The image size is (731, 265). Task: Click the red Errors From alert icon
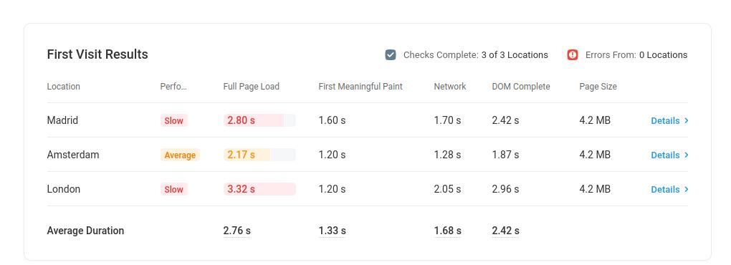pyautogui.click(x=573, y=55)
